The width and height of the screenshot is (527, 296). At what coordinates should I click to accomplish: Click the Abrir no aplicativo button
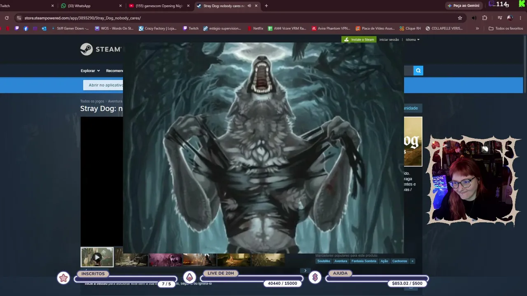tap(103, 85)
